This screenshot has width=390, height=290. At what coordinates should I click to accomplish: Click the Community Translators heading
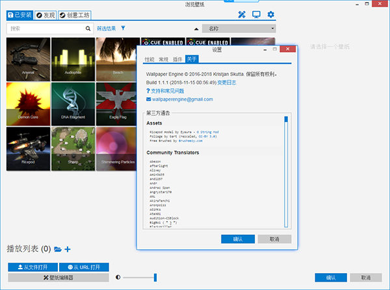tap(173, 152)
